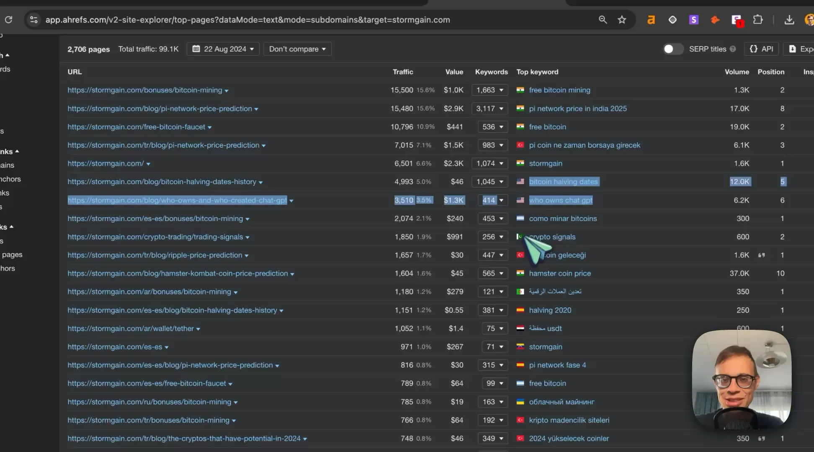Screen dimensions: 814x452
Task: Click the 'облачный майнинг' keyword
Action: [562, 402]
